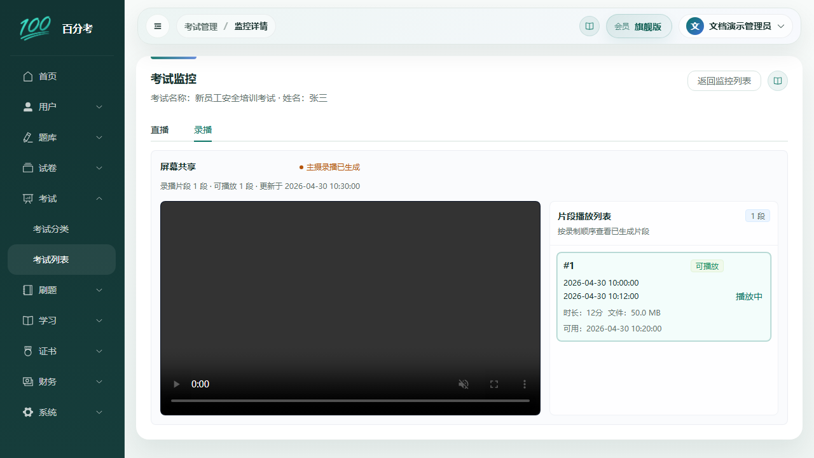Click the 片段播放列表 heading

(x=584, y=216)
